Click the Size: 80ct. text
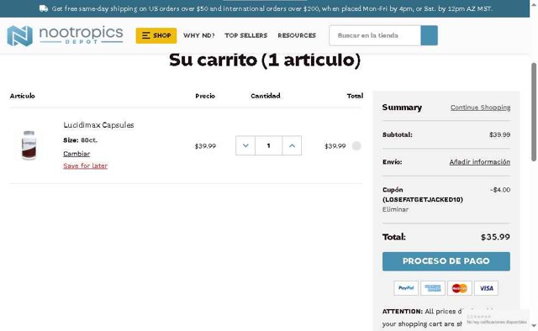 coord(81,140)
